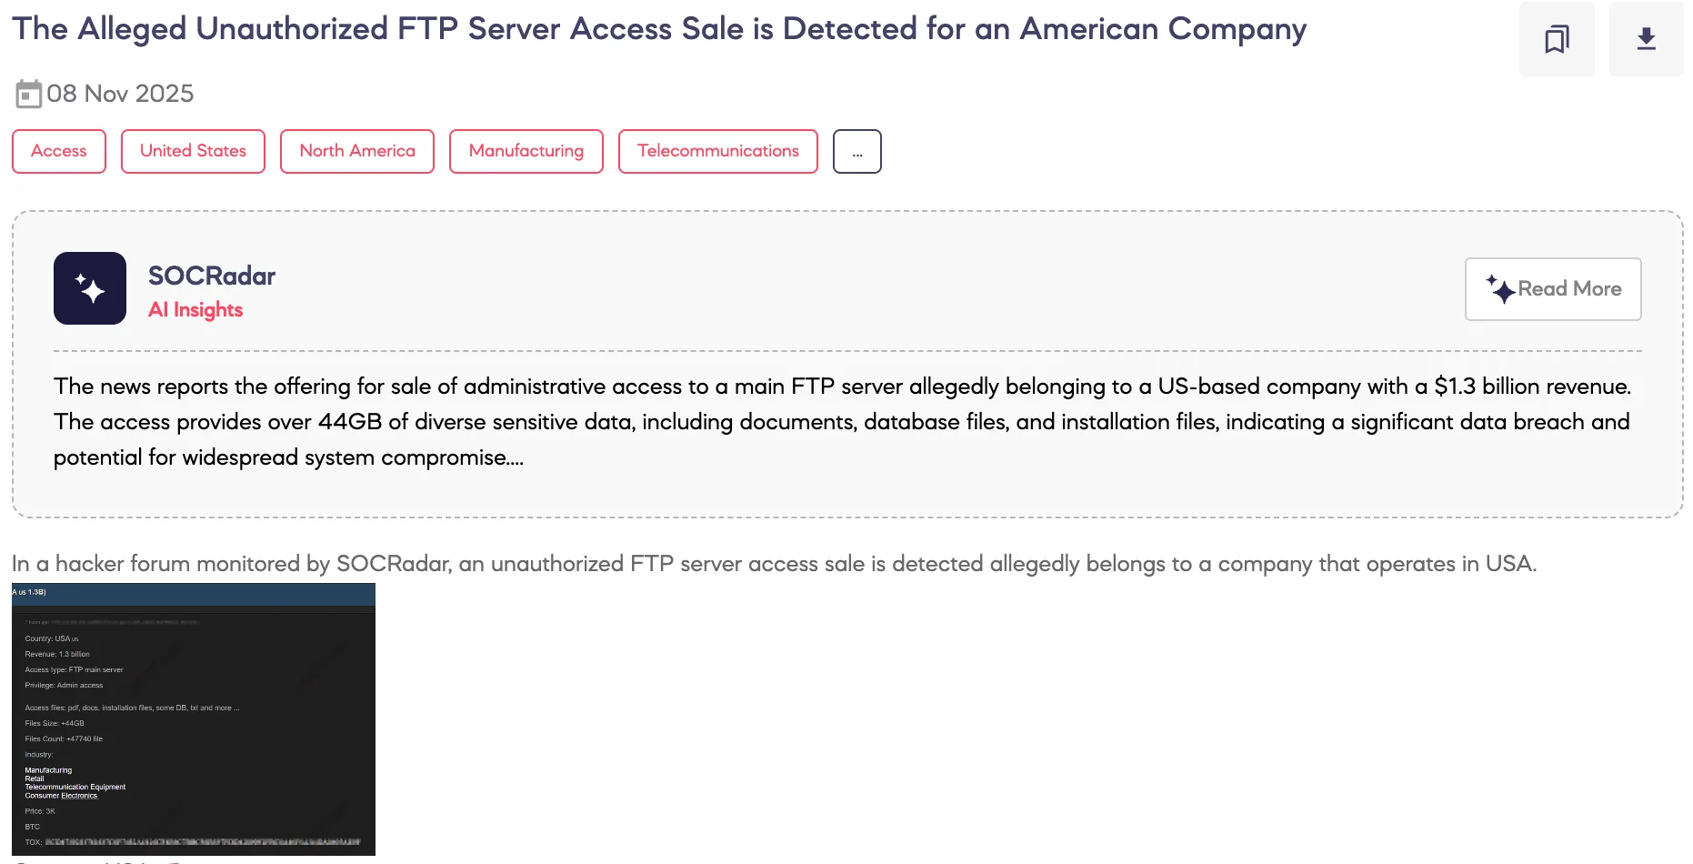Toggle the Access tag filter

tap(58, 151)
